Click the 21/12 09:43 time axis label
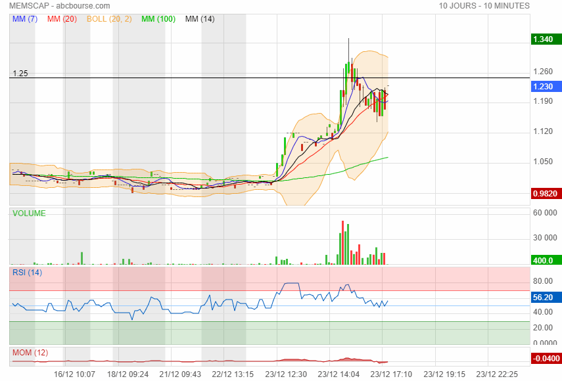This screenshot has height=381, width=562. tap(180, 374)
